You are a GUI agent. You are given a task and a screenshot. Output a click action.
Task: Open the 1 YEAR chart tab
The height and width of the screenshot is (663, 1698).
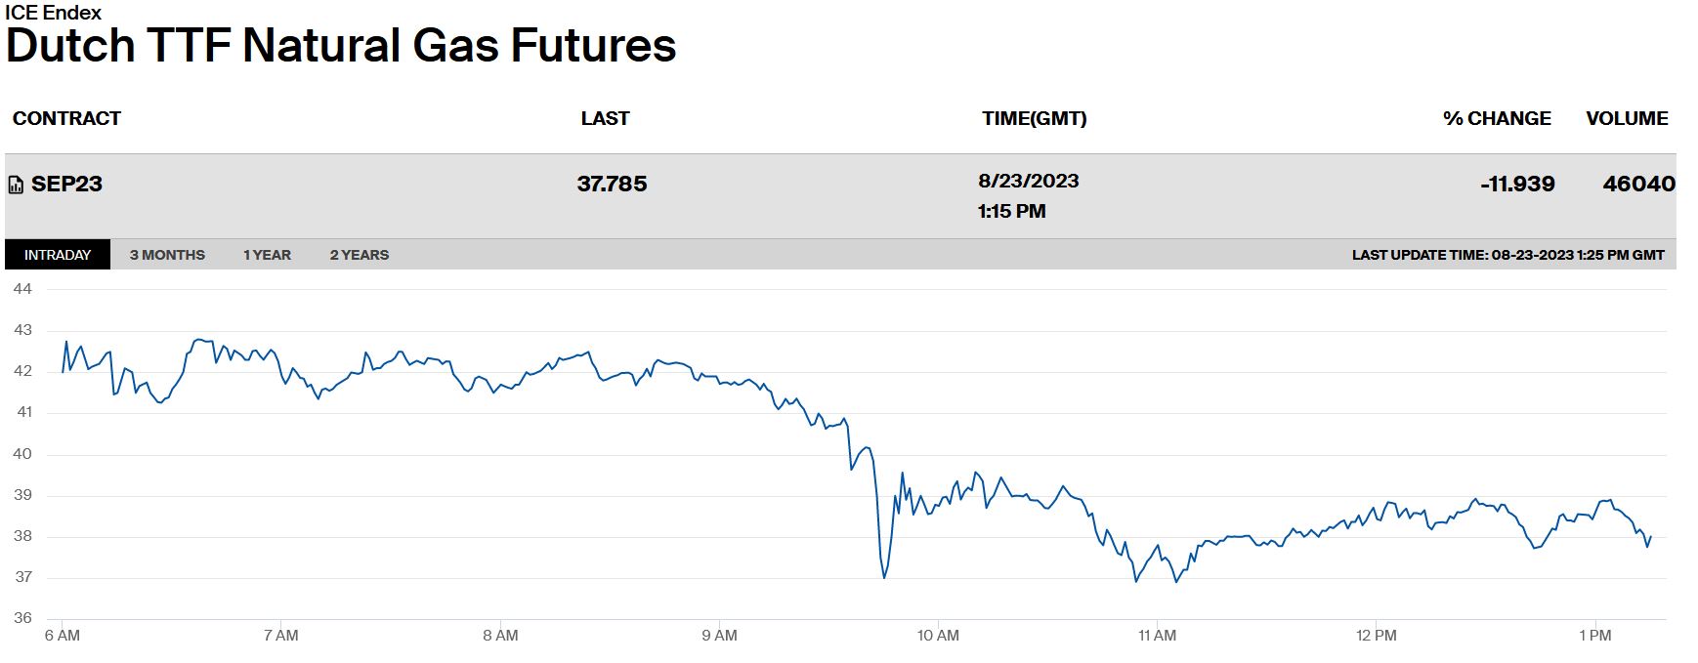pos(267,255)
